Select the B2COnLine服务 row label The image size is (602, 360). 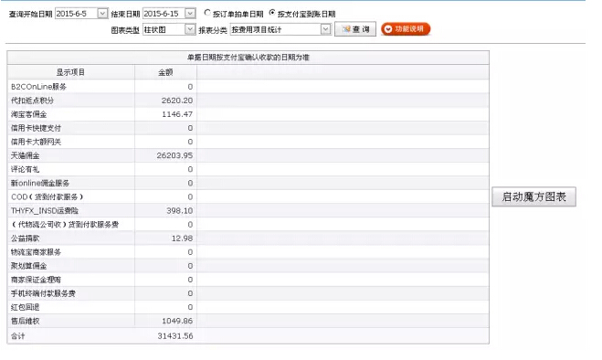(38, 87)
